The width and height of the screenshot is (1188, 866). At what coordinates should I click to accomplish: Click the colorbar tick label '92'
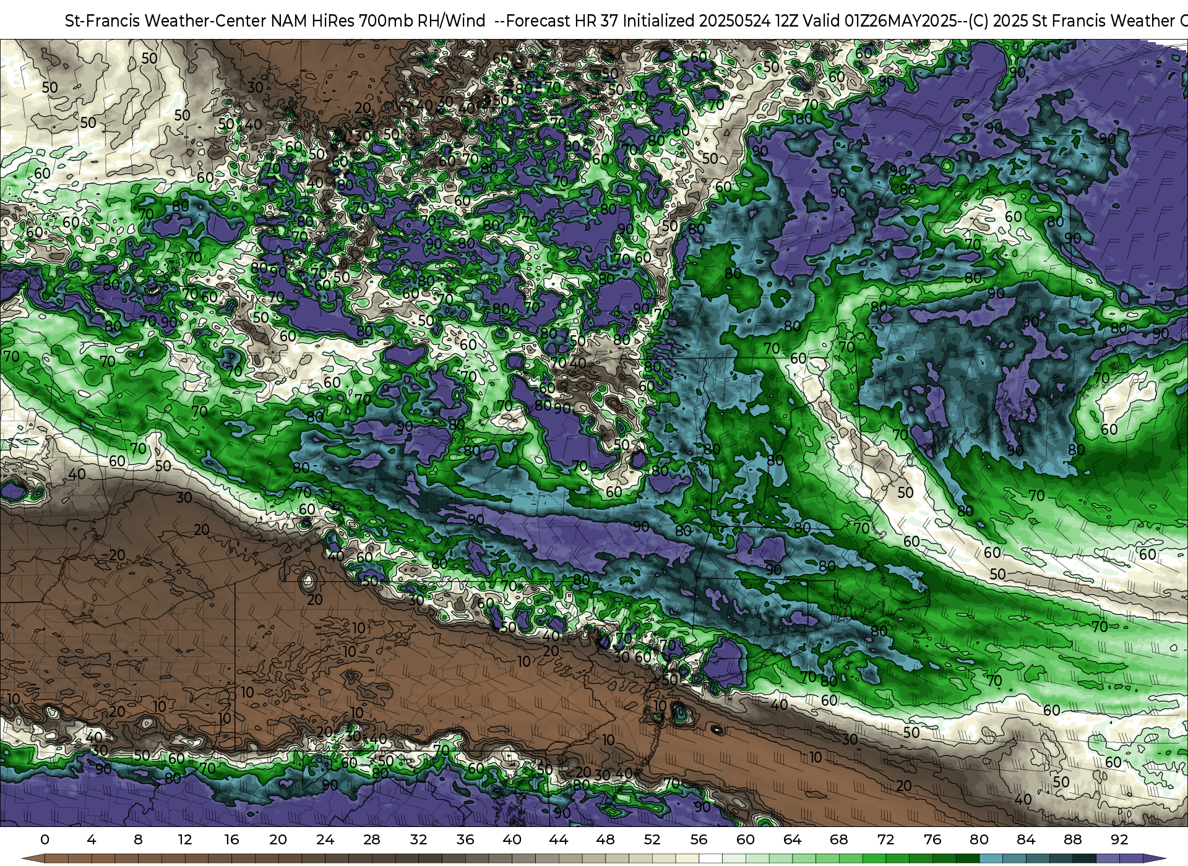coord(1119,839)
